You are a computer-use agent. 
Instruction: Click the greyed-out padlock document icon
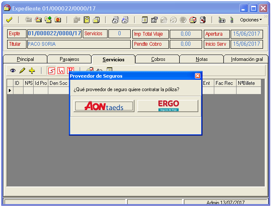tap(164, 20)
